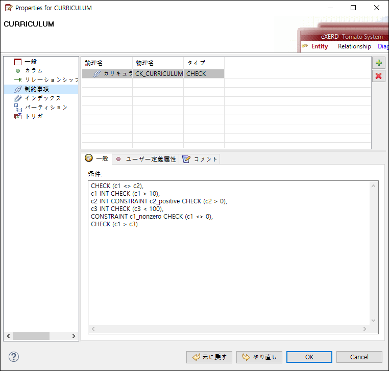Click the 論理名 column header

point(107,63)
